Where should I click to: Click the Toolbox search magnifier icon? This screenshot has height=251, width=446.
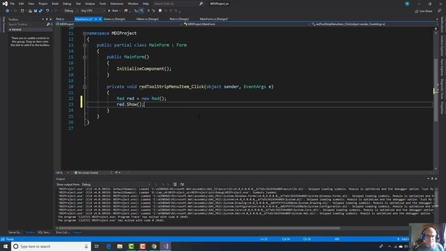(x=48, y=24)
